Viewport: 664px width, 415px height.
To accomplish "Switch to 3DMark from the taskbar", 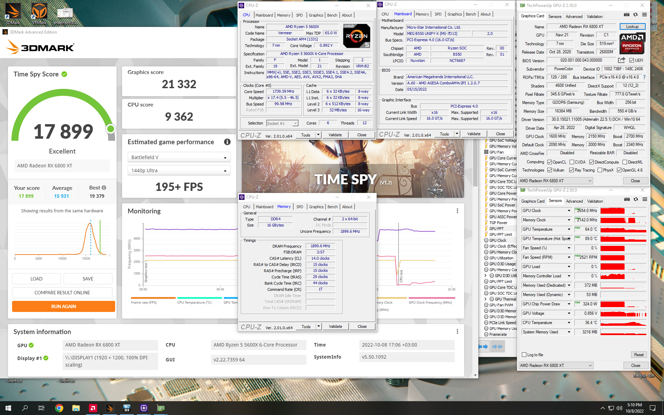I will [x=110, y=408].
